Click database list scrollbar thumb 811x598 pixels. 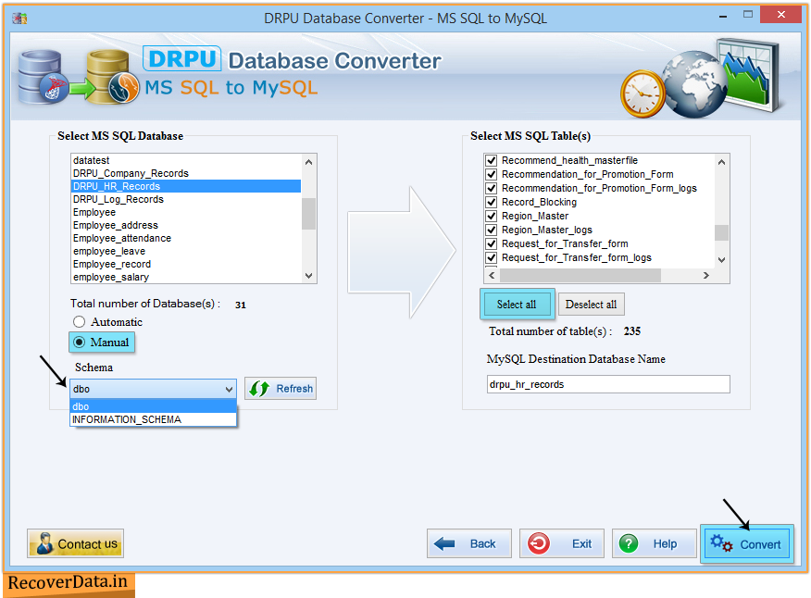point(309,213)
